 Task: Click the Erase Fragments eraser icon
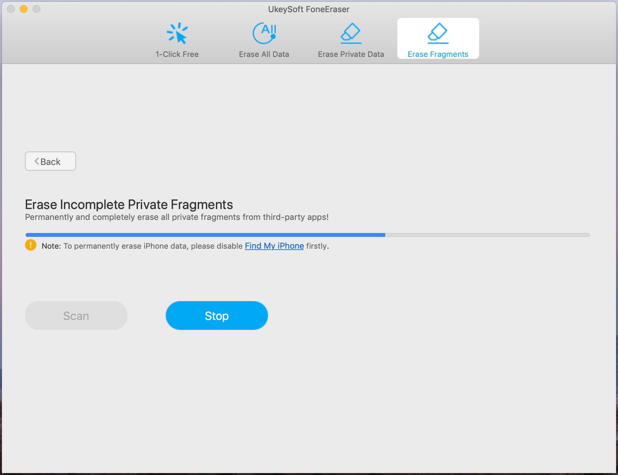pos(438,33)
